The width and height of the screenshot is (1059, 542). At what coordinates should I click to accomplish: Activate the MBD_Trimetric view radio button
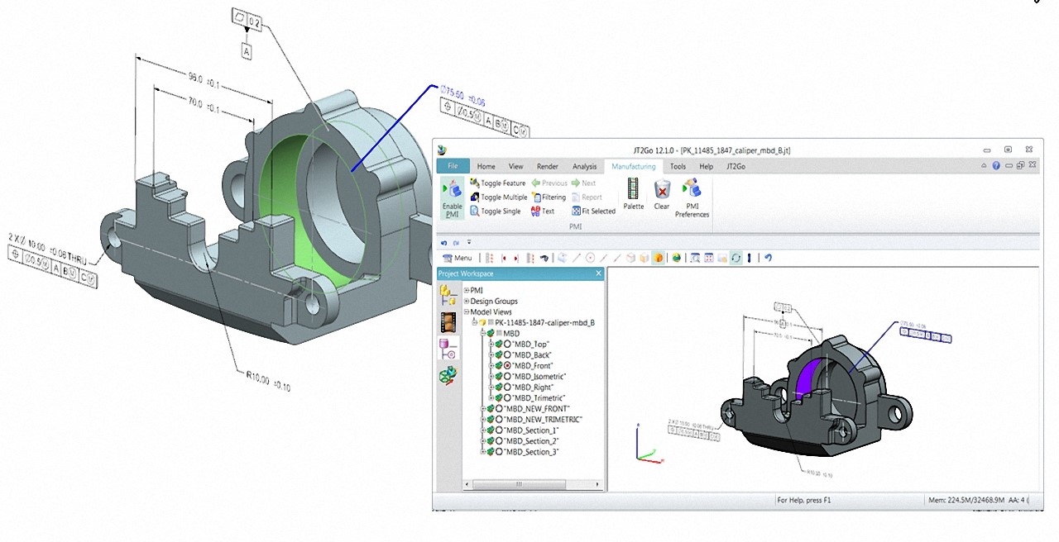tap(508, 397)
